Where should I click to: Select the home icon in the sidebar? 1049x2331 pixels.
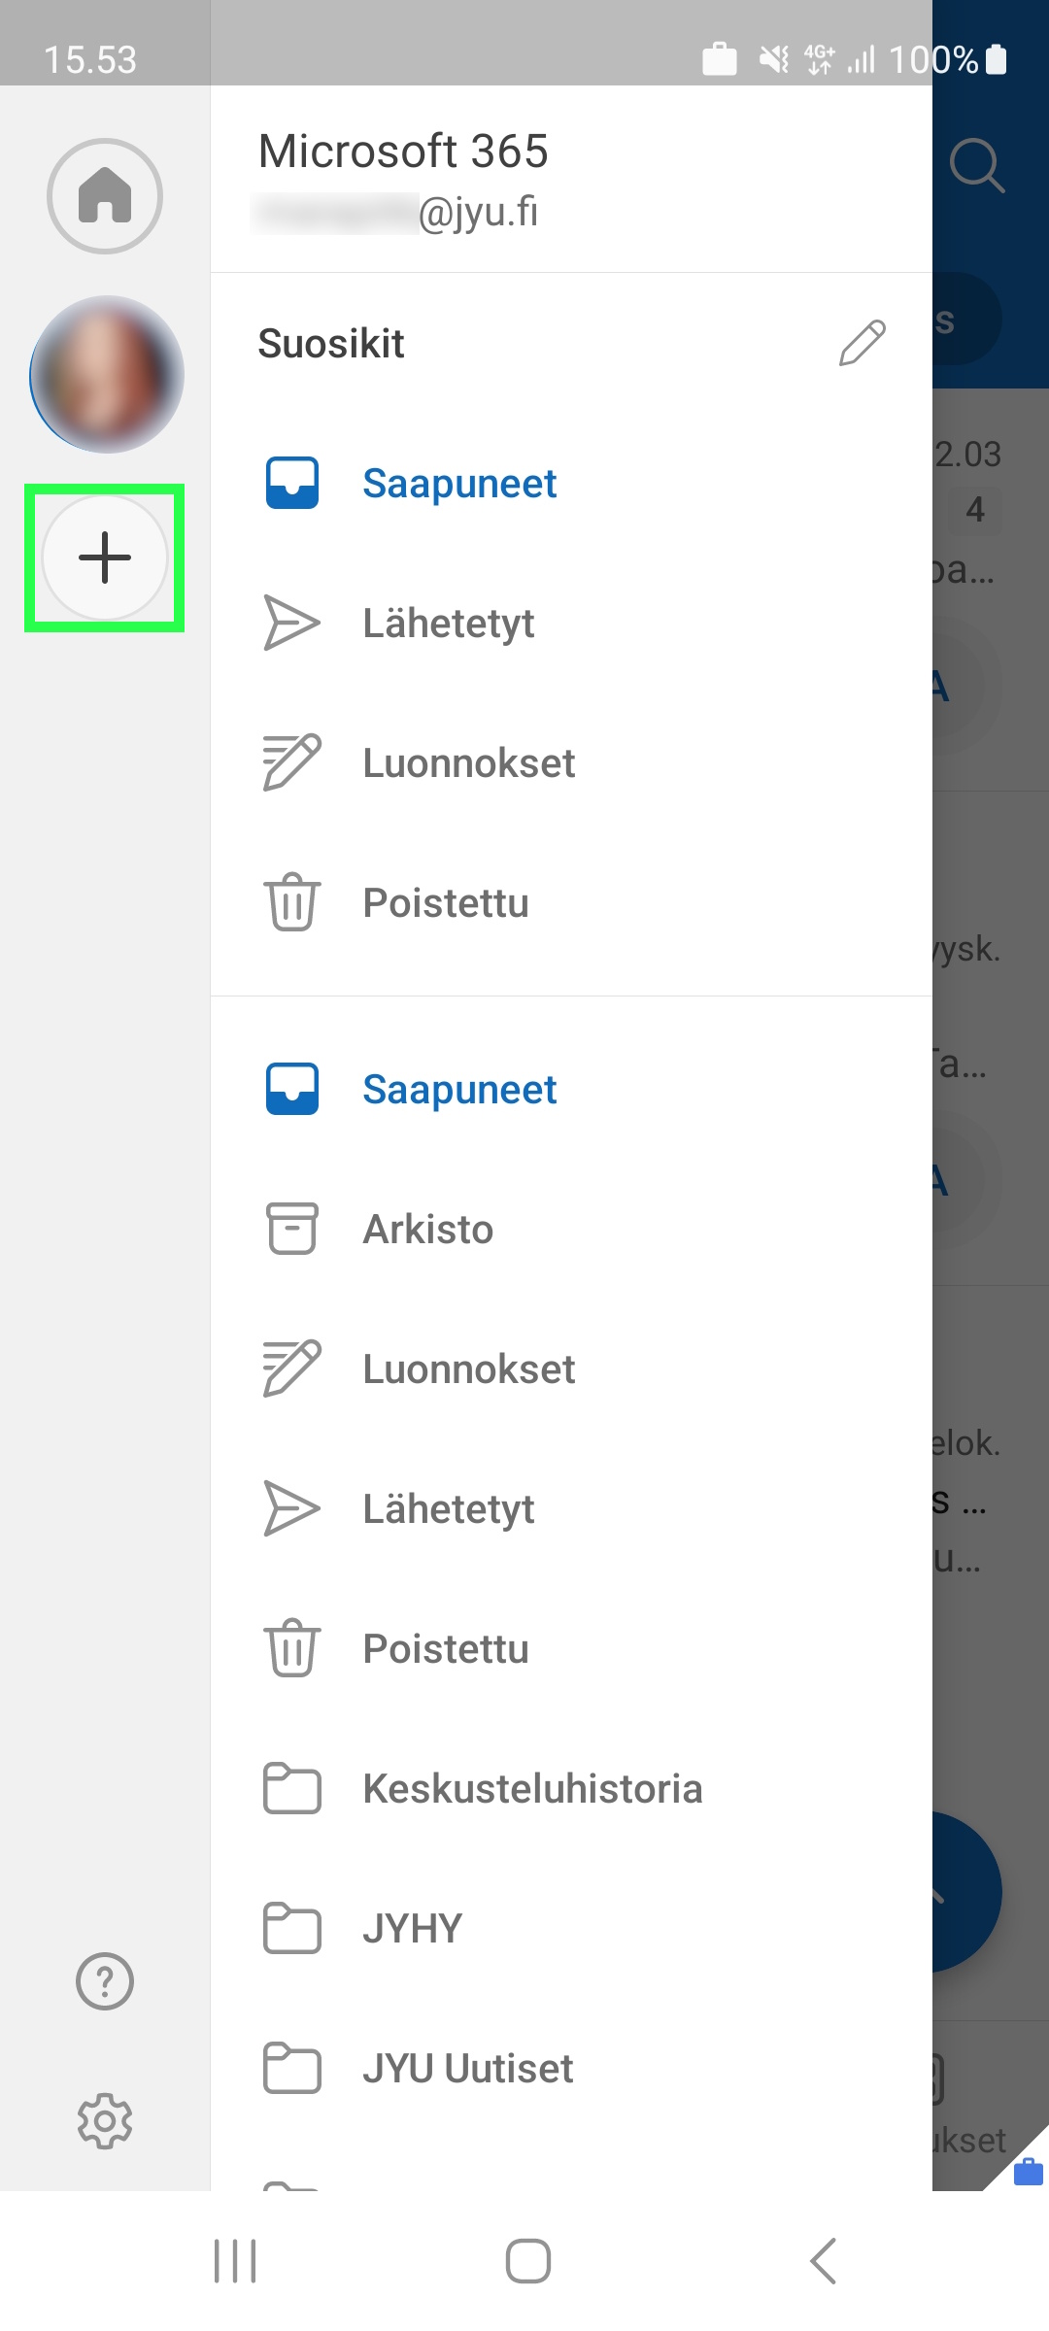tap(104, 195)
